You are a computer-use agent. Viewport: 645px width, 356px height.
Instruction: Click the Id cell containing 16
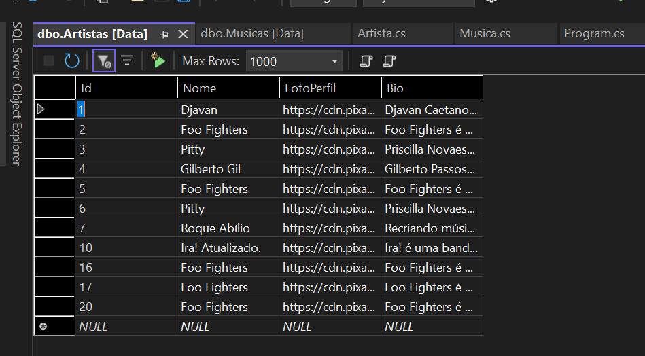coord(126,268)
